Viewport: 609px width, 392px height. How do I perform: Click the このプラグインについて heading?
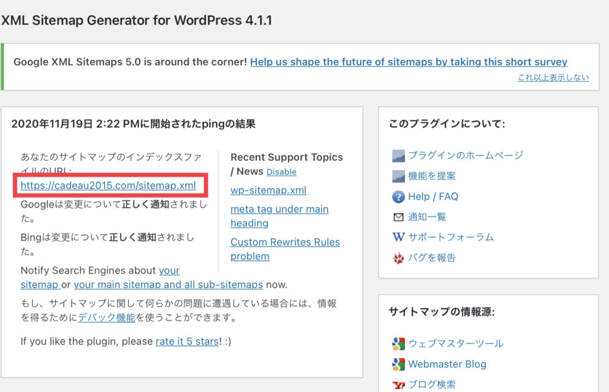[x=447, y=124]
